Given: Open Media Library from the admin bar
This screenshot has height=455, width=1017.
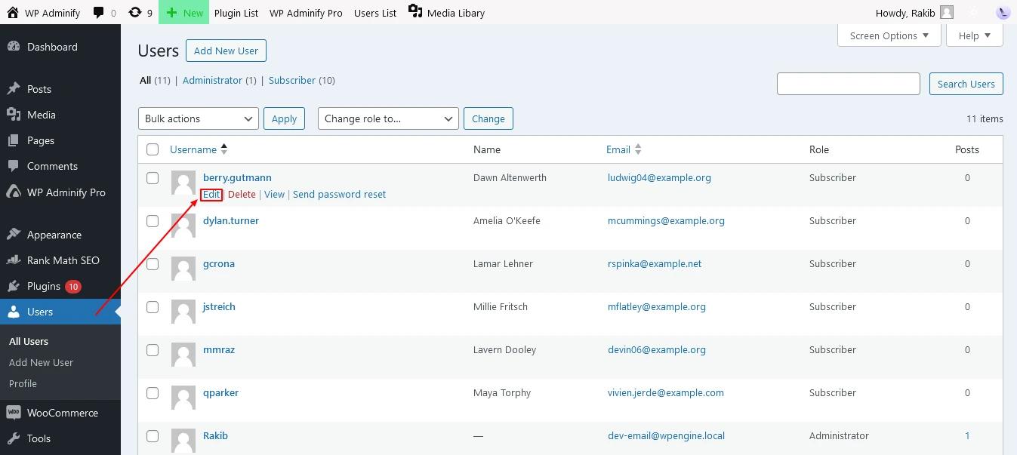Looking at the screenshot, I should click(446, 12).
